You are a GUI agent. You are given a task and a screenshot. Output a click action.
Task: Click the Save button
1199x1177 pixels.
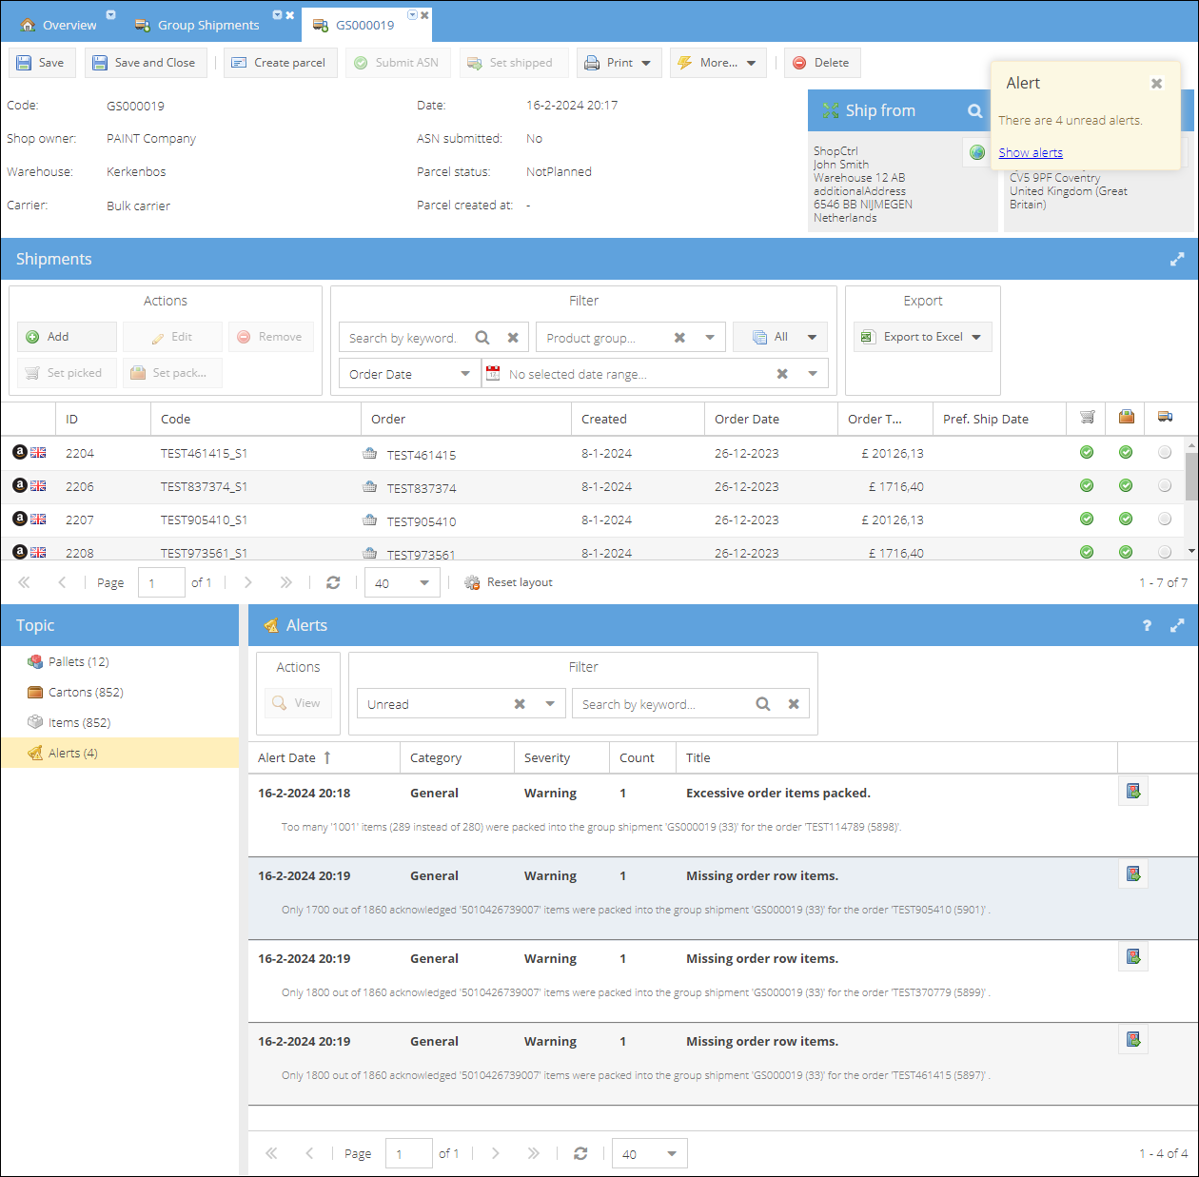[x=41, y=63]
